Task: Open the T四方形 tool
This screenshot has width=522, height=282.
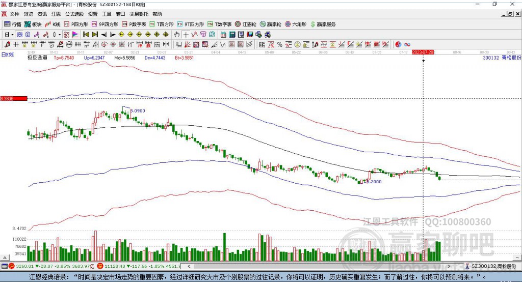Action: [162, 24]
